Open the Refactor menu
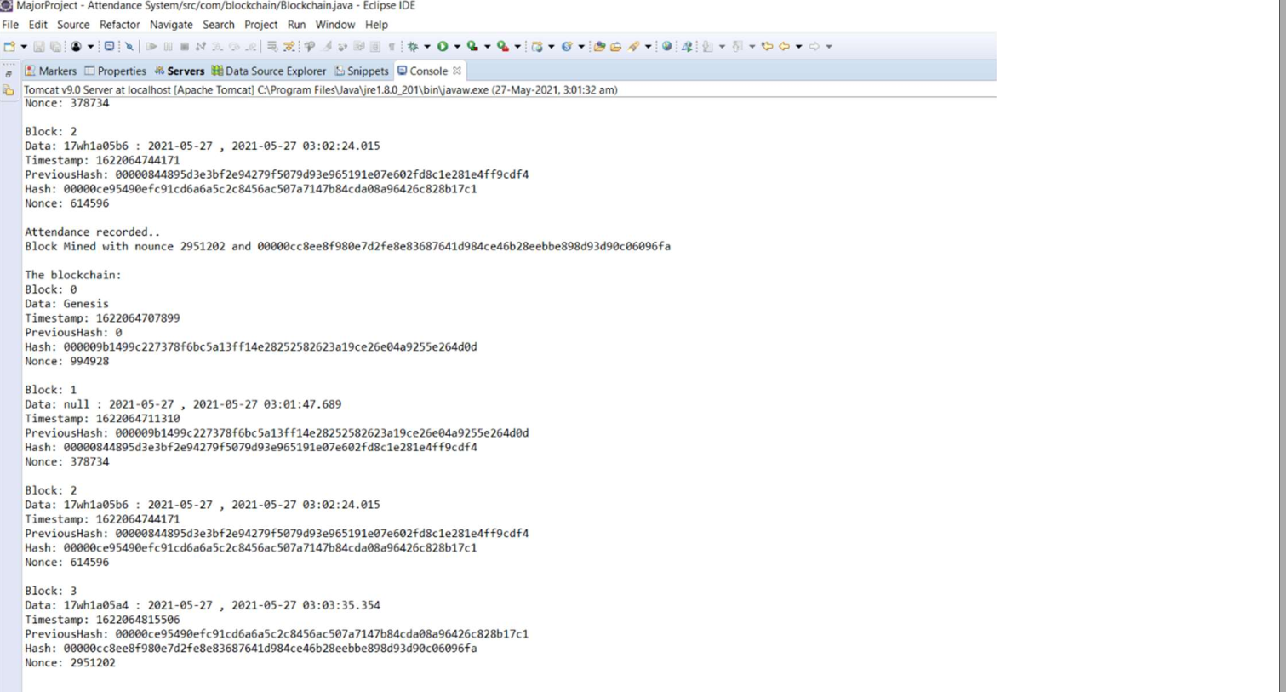1286x692 pixels. (119, 25)
